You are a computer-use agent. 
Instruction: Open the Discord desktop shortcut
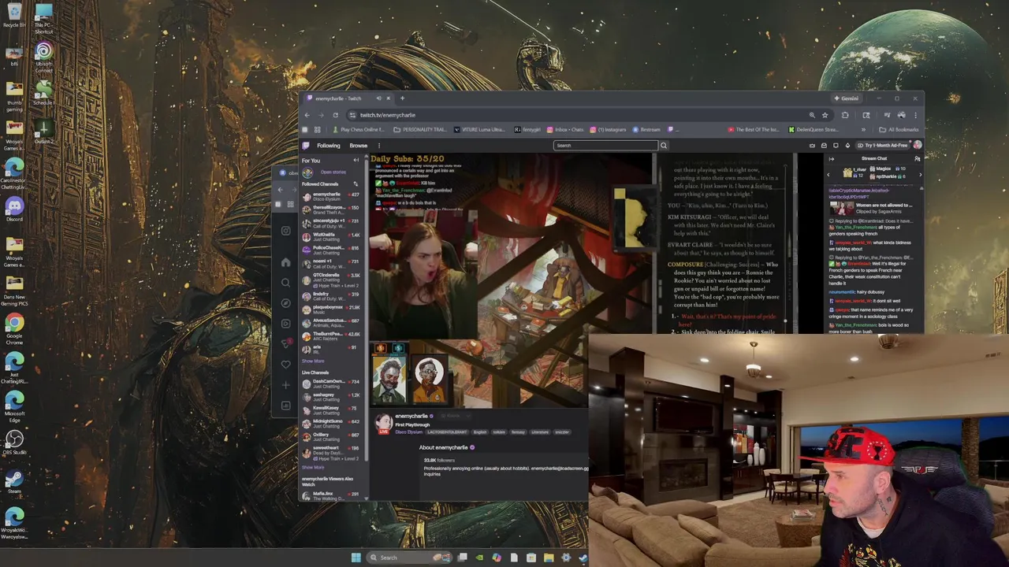(14, 209)
